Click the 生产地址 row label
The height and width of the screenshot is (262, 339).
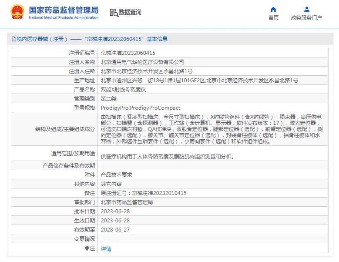click(84, 81)
